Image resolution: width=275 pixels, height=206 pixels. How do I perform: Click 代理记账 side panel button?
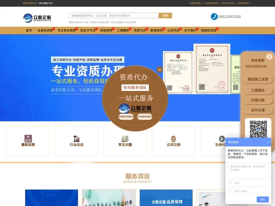point(258,100)
